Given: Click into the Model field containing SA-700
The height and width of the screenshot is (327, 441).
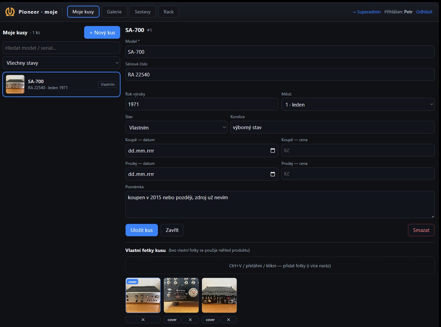Looking at the screenshot, I should [280, 52].
